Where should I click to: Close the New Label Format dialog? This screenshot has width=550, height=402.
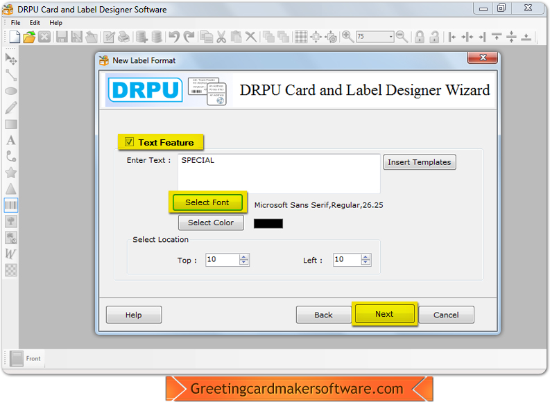point(483,58)
